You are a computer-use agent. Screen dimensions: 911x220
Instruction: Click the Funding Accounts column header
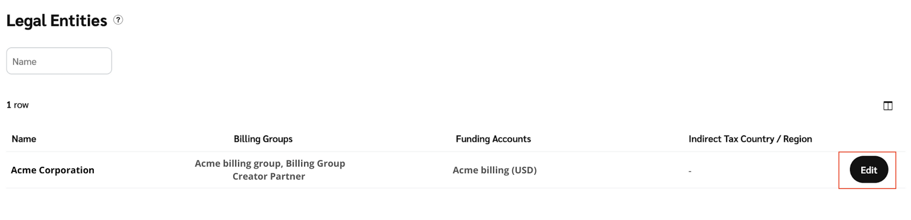pyautogui.click(x=493, y=139)
